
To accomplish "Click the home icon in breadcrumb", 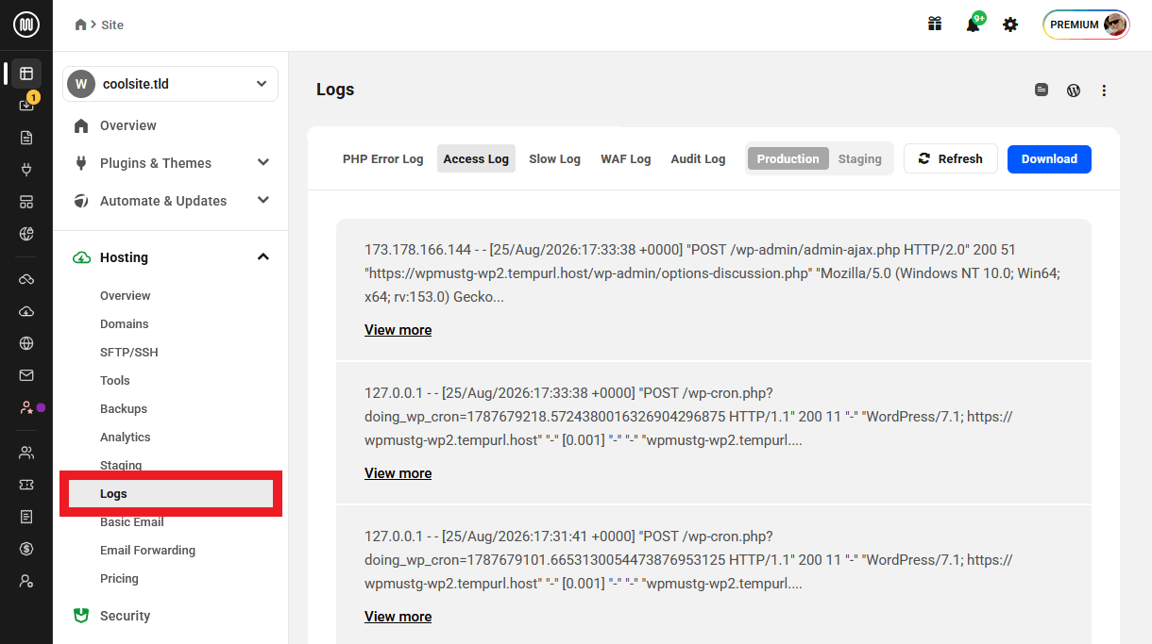I will click(x=81, y=25).
